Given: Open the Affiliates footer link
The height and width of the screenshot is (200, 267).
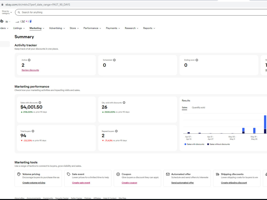Looking at the screenshot, I should pyautogui.click(x=97, y=198).
